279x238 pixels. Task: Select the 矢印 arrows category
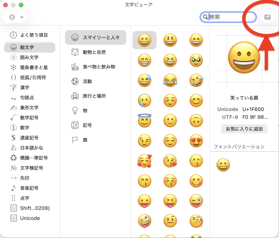(25, 178)
